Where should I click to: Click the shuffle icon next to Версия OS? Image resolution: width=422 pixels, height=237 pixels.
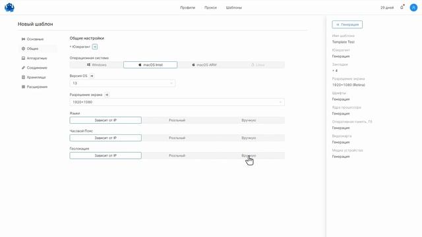click(92, 76)
